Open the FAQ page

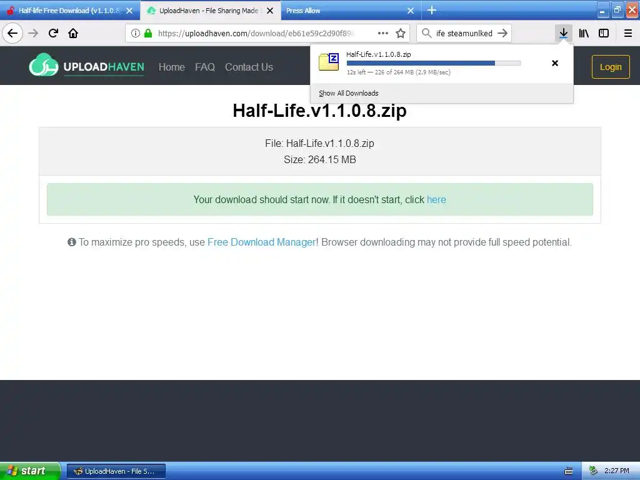(x=205, y=67)
